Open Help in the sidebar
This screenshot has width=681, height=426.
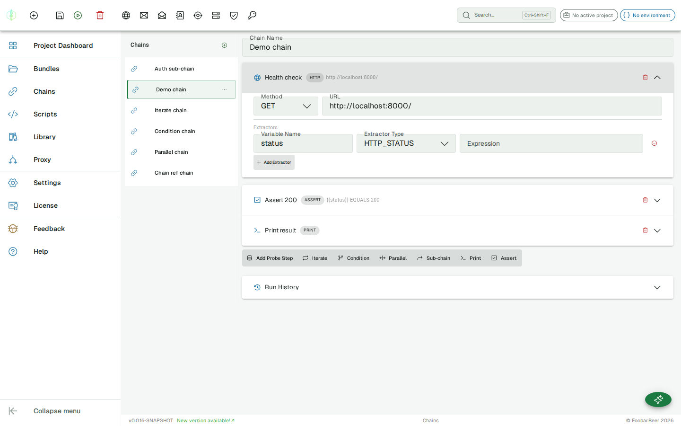(x=61, y=251)
